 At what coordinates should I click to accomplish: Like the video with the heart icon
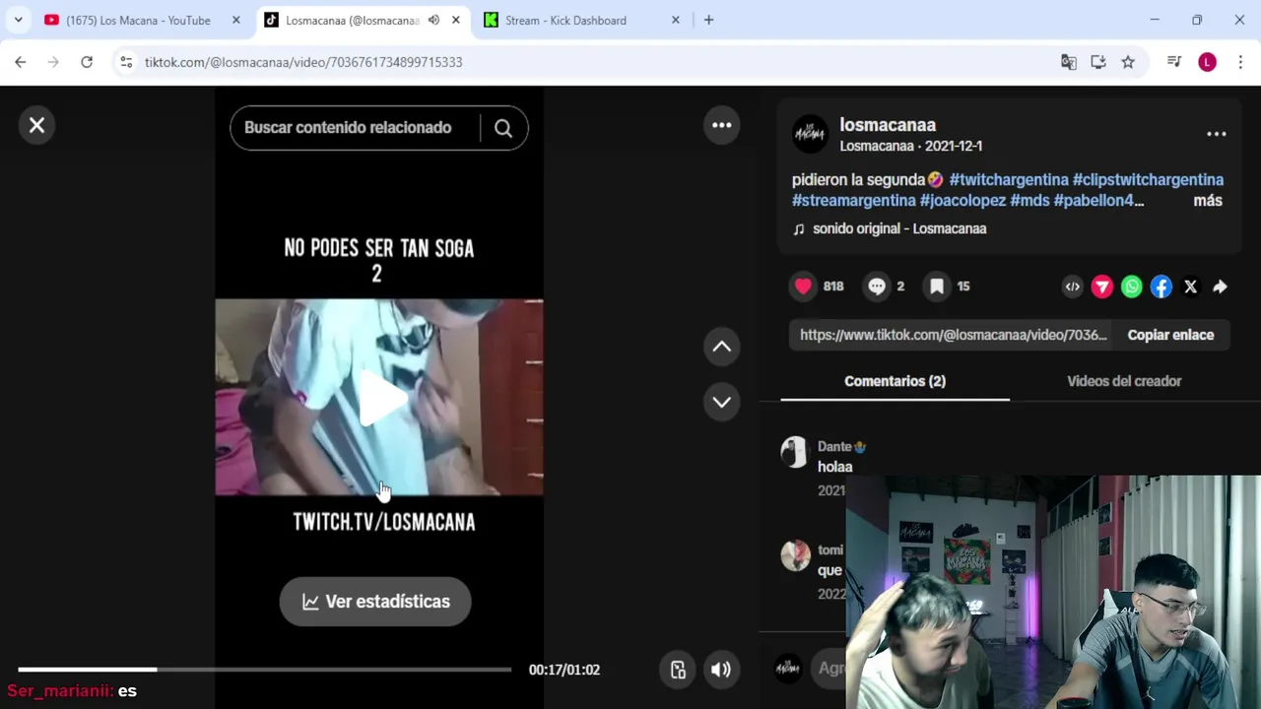pyautogui.click(x=803, y=287)
